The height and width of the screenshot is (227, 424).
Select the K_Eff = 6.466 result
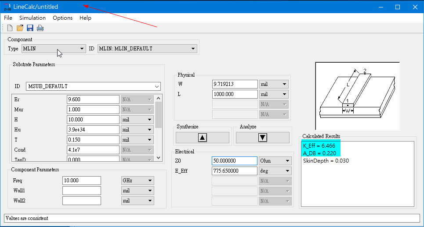click(x=319, y=146)
